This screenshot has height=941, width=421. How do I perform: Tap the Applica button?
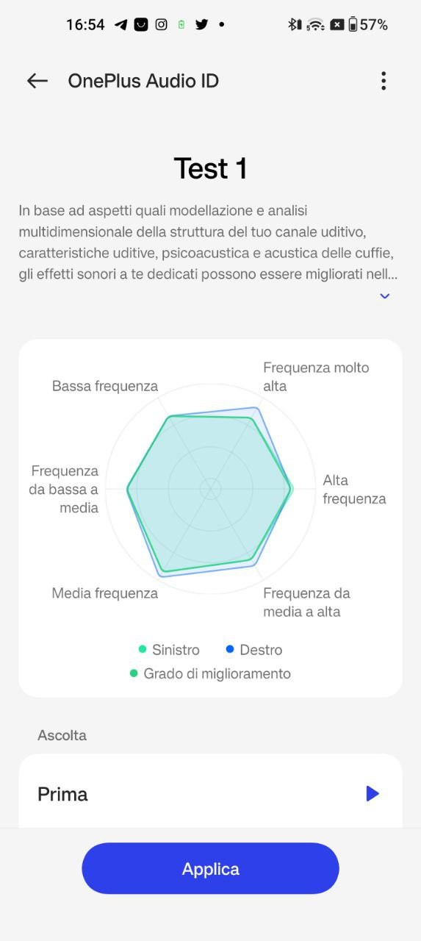point(210,868)
